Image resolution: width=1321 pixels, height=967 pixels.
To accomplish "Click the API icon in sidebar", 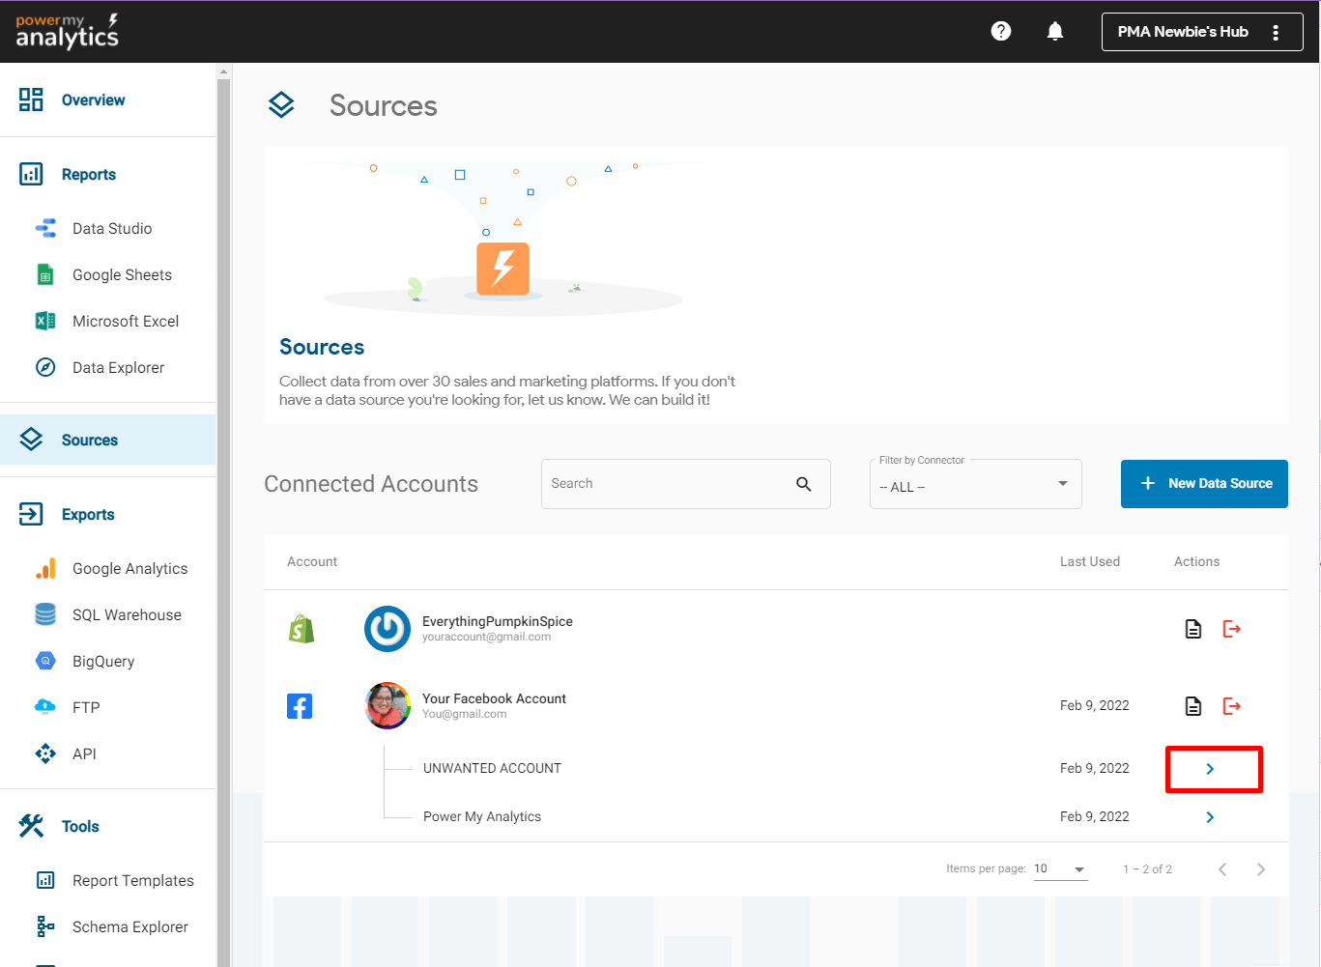I will click(x=45, y=754).
